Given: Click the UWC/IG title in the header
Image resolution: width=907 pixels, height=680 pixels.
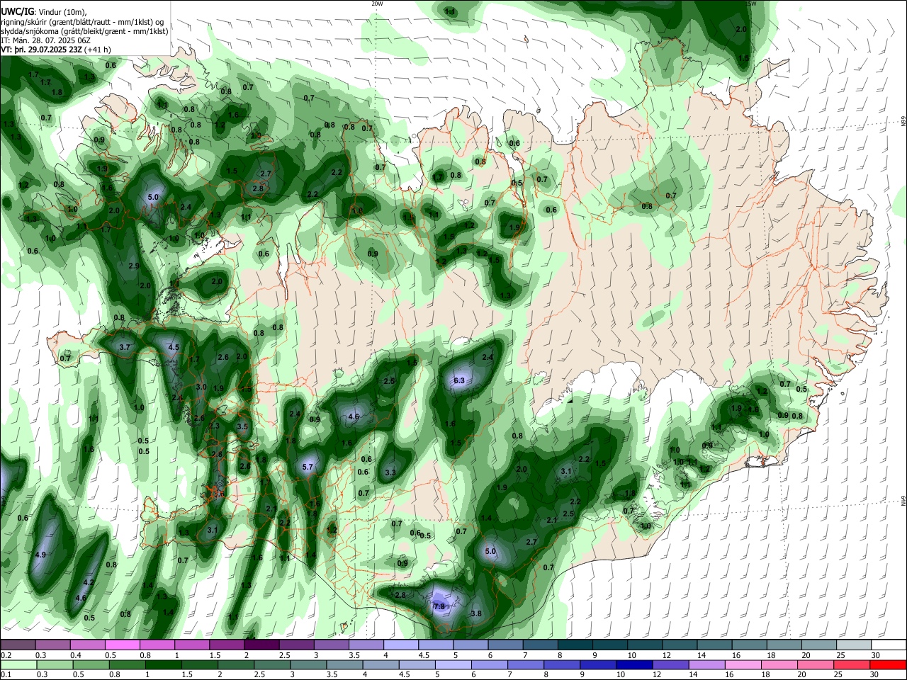Looking at the screenshot, I should click(x=17, y=12).
